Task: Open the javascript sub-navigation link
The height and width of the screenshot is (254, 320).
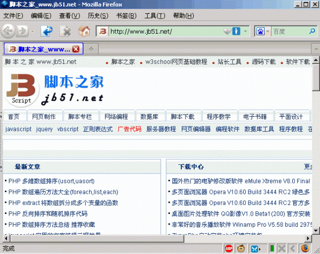Action: (x=18, y=129)
